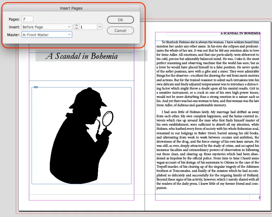Click the page number stepper arrows
This screenshot has height=217, width=272.
coord(76,27)
